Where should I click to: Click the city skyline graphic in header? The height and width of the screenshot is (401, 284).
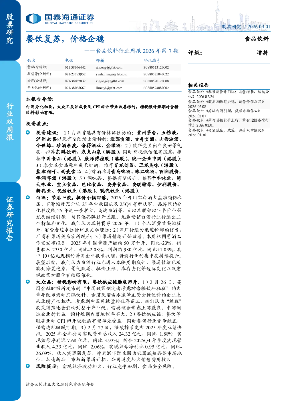pyautogui.click(x=197, y=17)
